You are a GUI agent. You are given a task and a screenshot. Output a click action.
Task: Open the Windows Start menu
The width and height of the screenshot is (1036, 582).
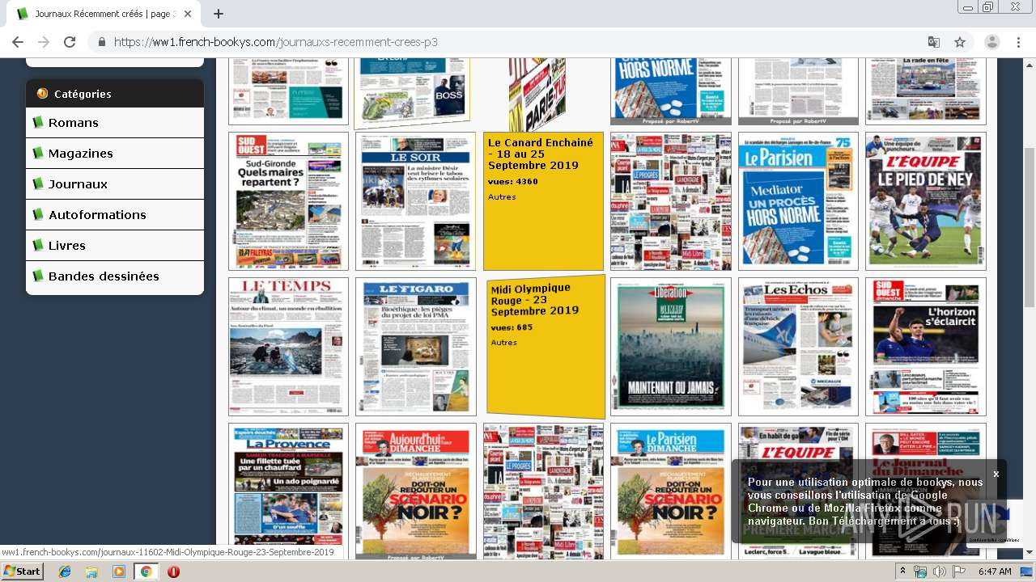22,571
